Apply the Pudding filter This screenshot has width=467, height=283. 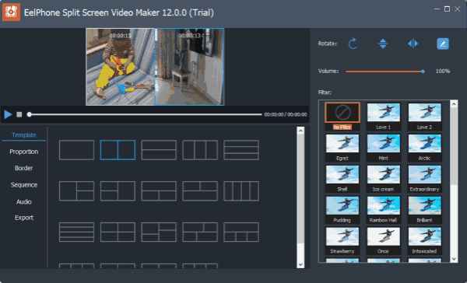[x=342, y=209]
